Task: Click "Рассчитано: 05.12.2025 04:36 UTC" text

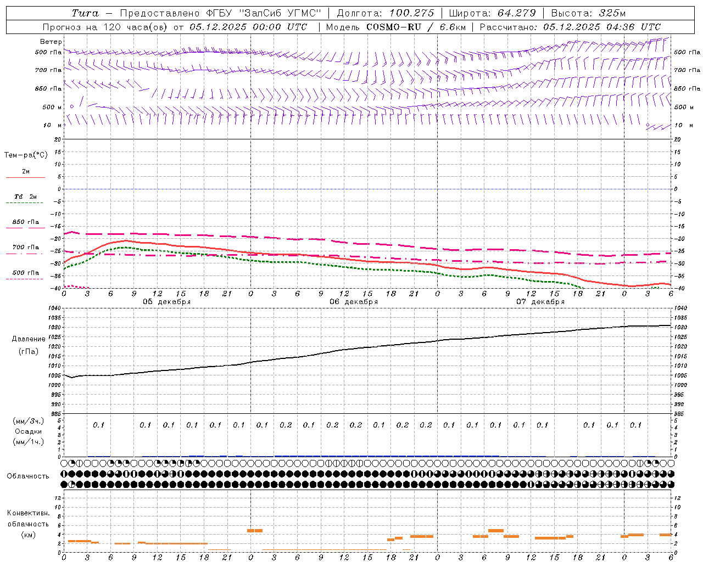Action: pyautogui.click(x=570, y=27)
